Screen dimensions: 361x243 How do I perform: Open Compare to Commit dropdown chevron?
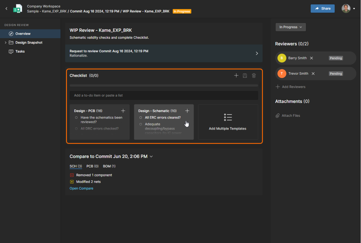point(151,157)
